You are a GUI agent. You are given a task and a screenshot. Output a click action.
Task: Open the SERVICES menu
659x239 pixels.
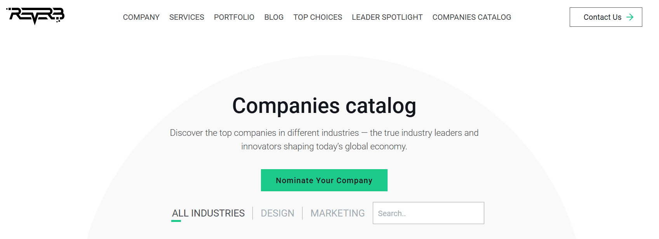click(x=187, y=17)
